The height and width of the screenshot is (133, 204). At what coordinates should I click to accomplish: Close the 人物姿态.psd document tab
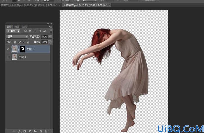point(109,5)
